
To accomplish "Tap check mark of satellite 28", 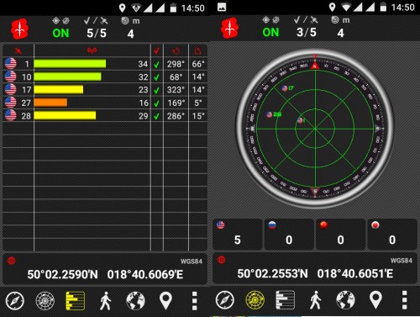I will [x=157, y=116].
